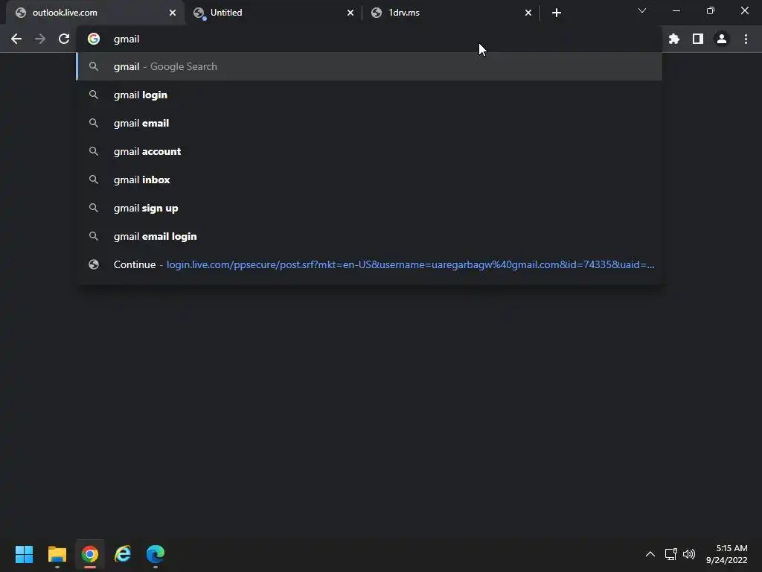Close the outlook.live.com tab
Viewport: 762px width, 572px height.
(x=173, y=13)
